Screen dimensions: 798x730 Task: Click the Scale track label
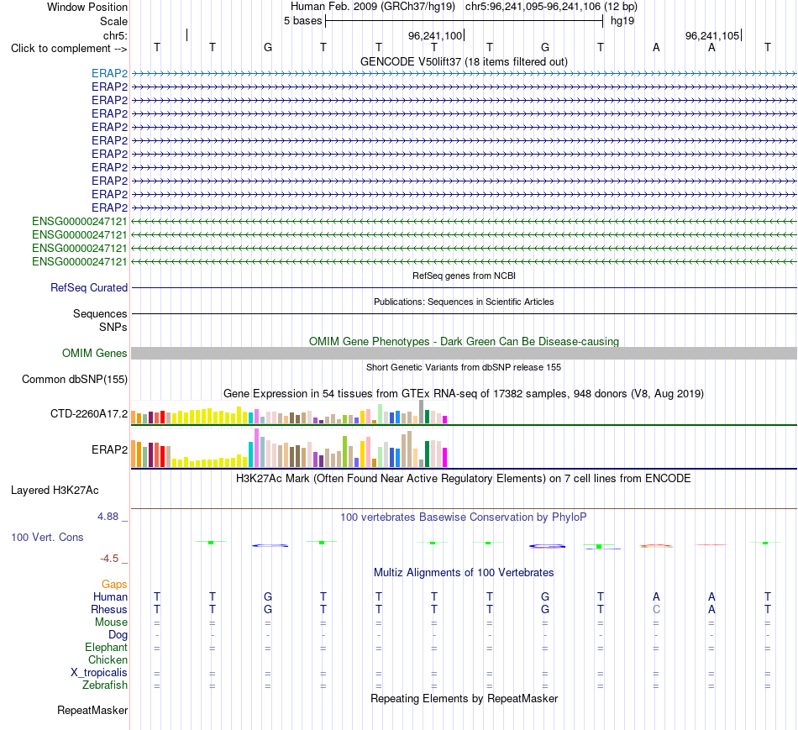113,21
